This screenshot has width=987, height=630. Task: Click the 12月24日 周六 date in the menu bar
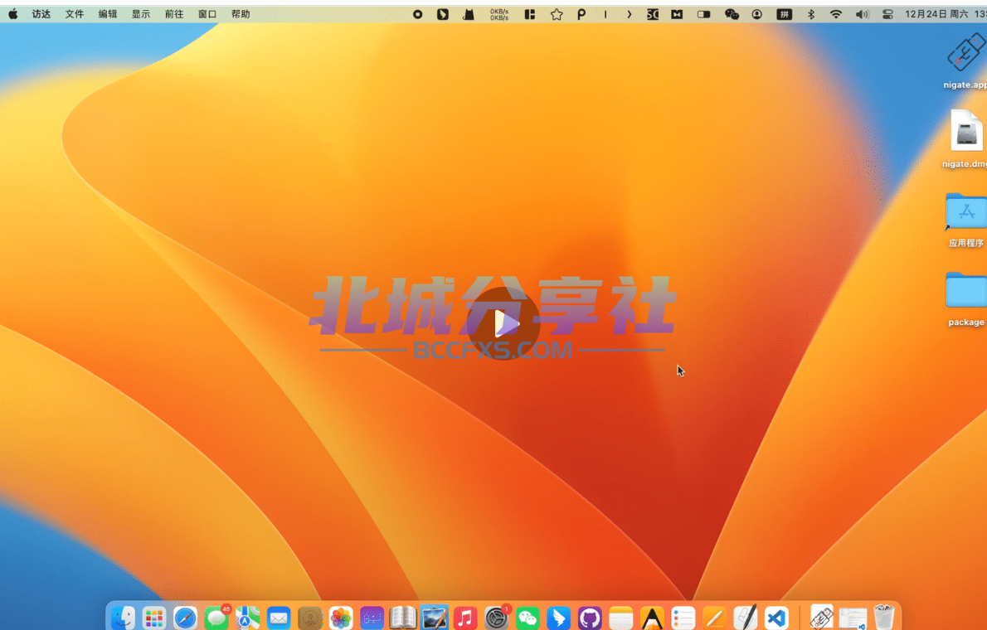(x=936, y=14)
